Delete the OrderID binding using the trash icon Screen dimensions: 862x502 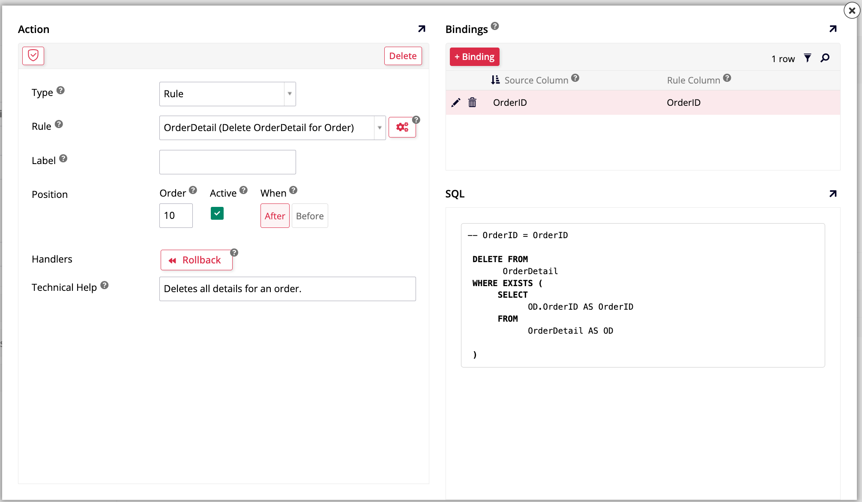pyautogui.click(x=472, y=102)
